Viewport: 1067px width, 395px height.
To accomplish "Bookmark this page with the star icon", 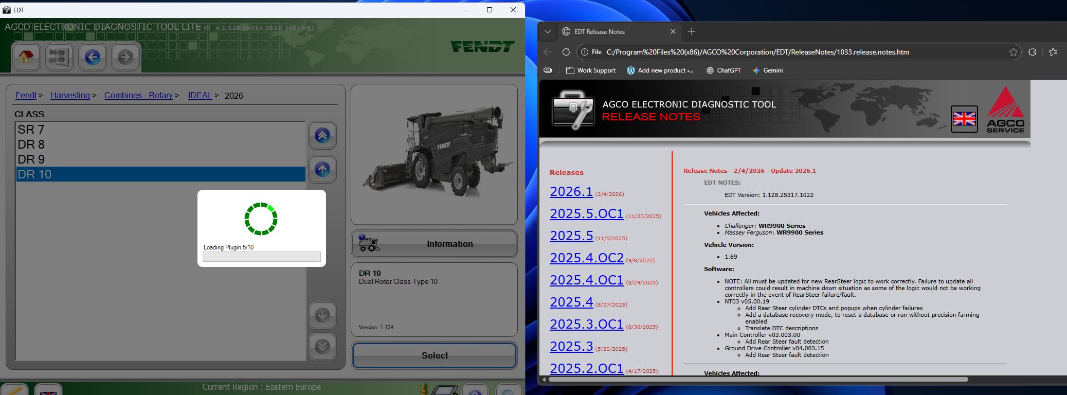I will point(1013,52).
